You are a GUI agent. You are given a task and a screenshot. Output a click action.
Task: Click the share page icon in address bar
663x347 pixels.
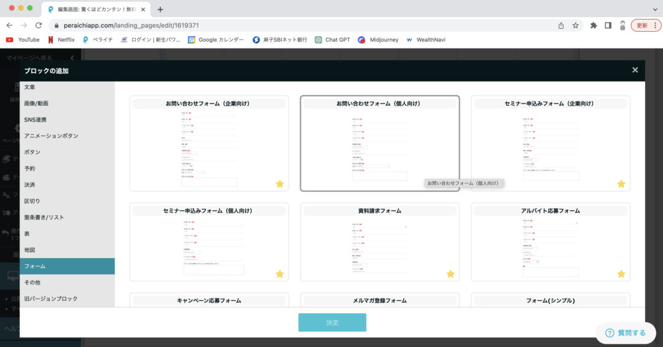point(561,25)
